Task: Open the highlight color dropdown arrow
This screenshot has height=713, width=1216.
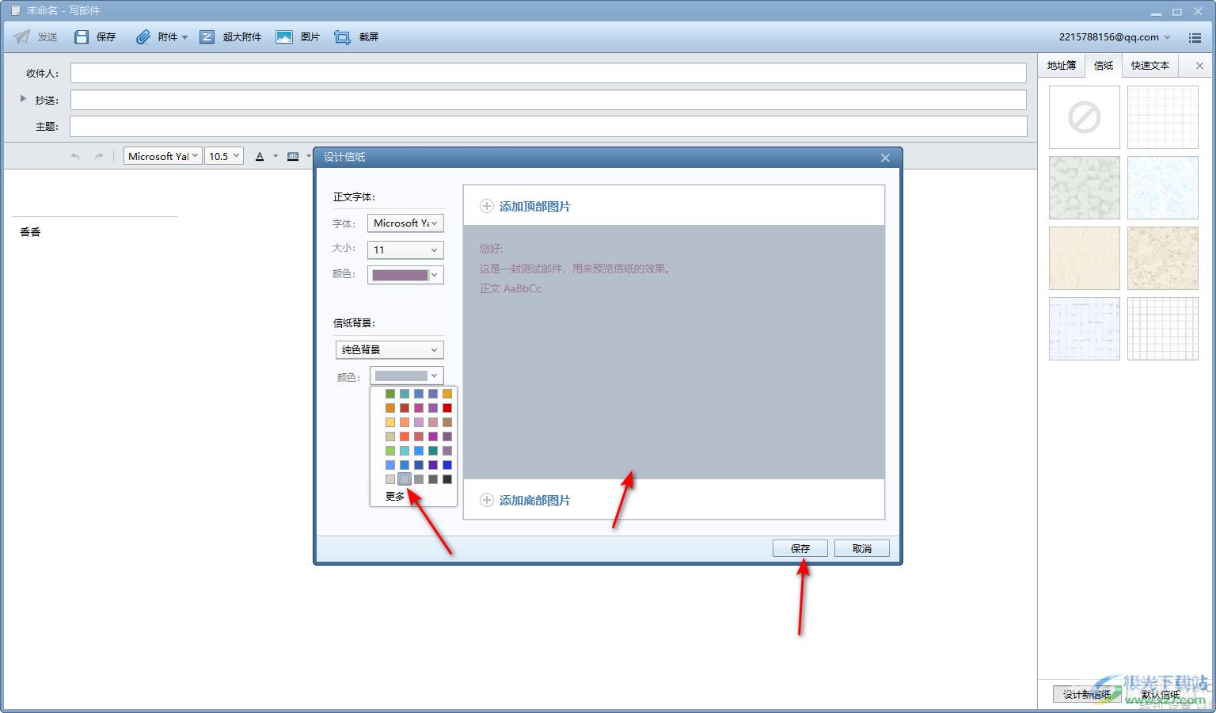Action: pyautogui.click(x=309, y=156)
